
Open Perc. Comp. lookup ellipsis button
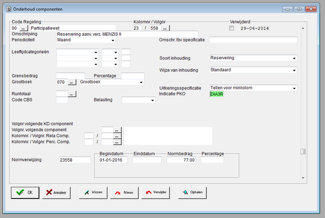(117, 142)
